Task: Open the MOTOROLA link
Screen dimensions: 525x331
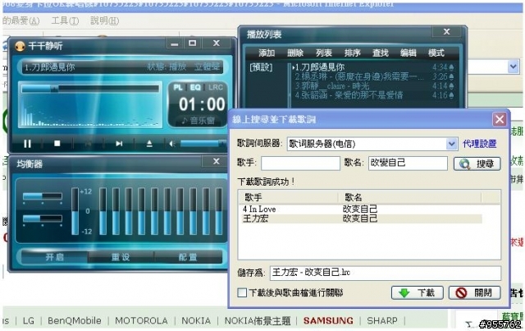Action: pyautogui.click(x=141, y=320)
